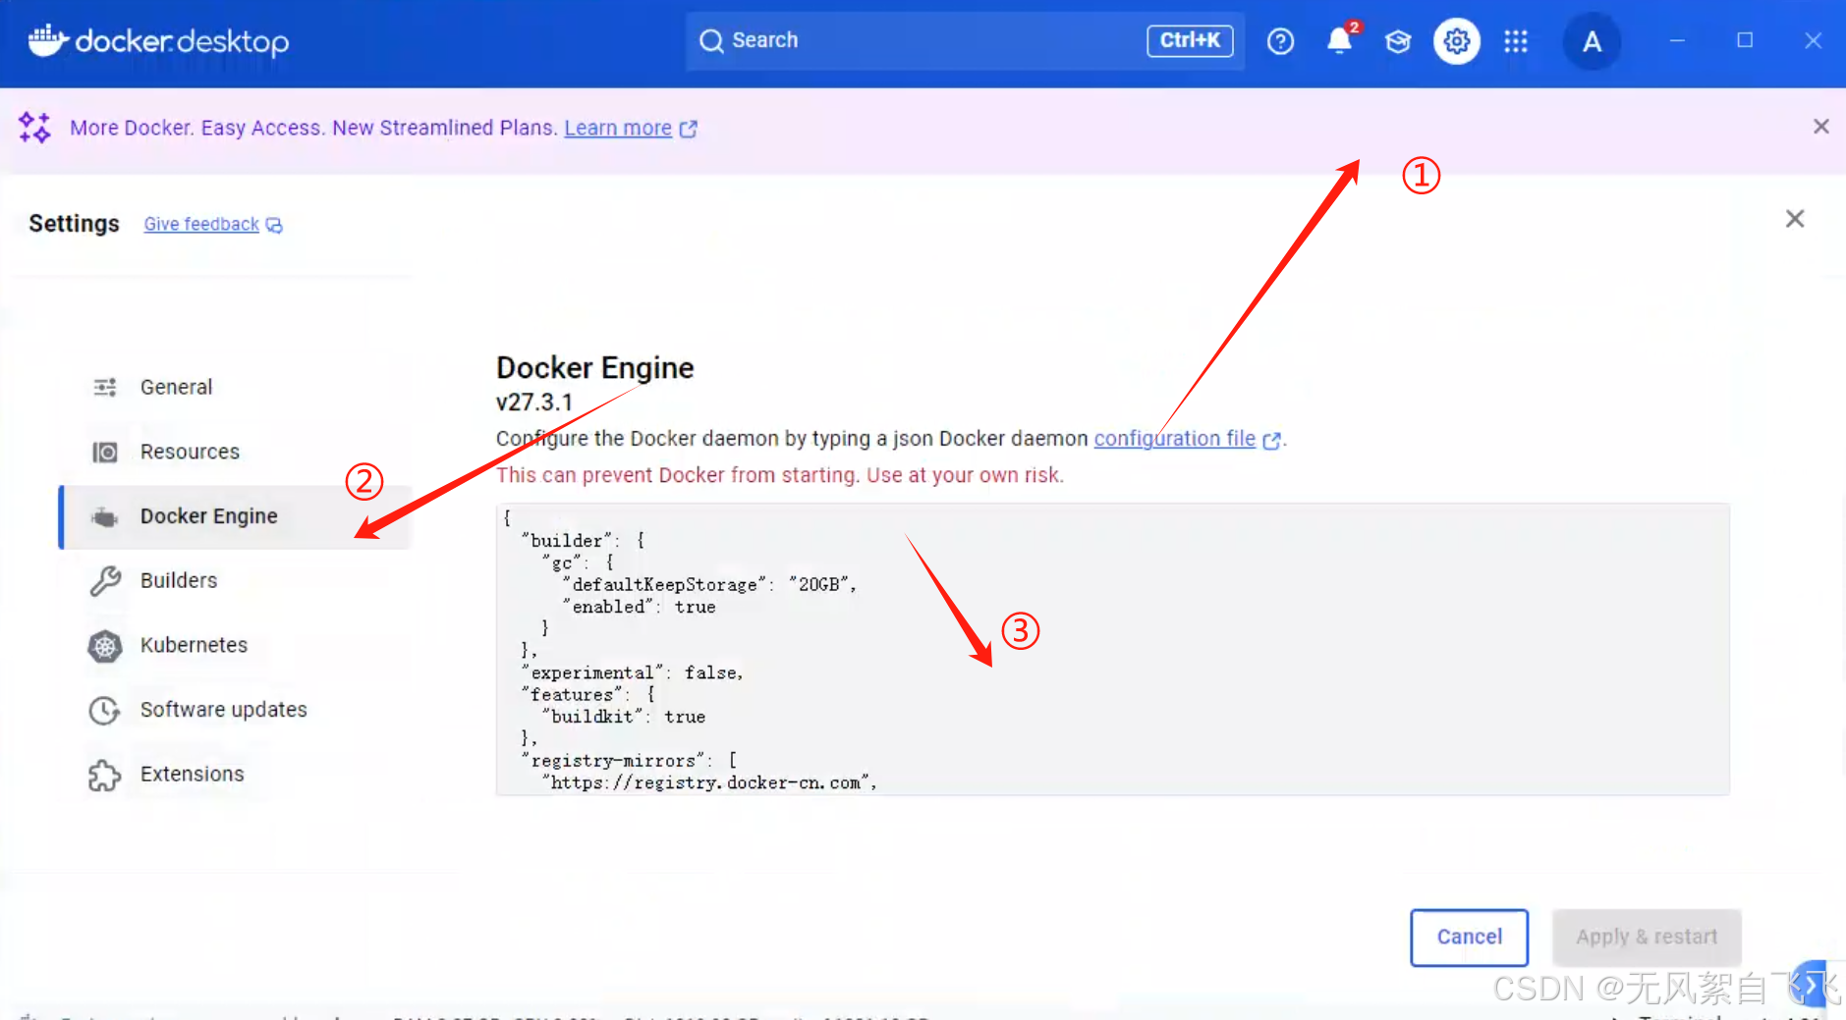Click the external link icon after configuration file
This screenshot has height=1020, width=1846.
point(1271,441)
